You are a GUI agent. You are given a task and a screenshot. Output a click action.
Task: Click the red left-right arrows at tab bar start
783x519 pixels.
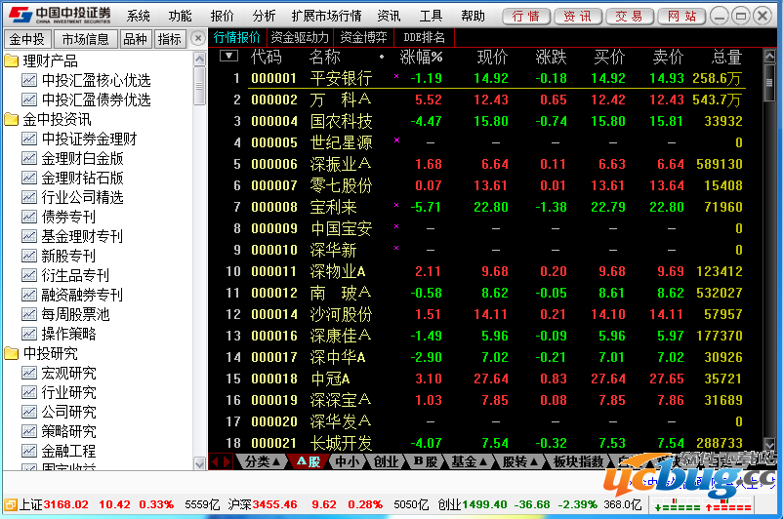coord(222,461)
